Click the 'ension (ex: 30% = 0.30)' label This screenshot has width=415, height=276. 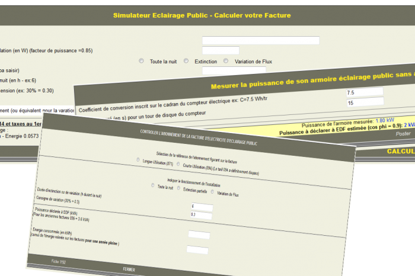click(x=27, y=91)
